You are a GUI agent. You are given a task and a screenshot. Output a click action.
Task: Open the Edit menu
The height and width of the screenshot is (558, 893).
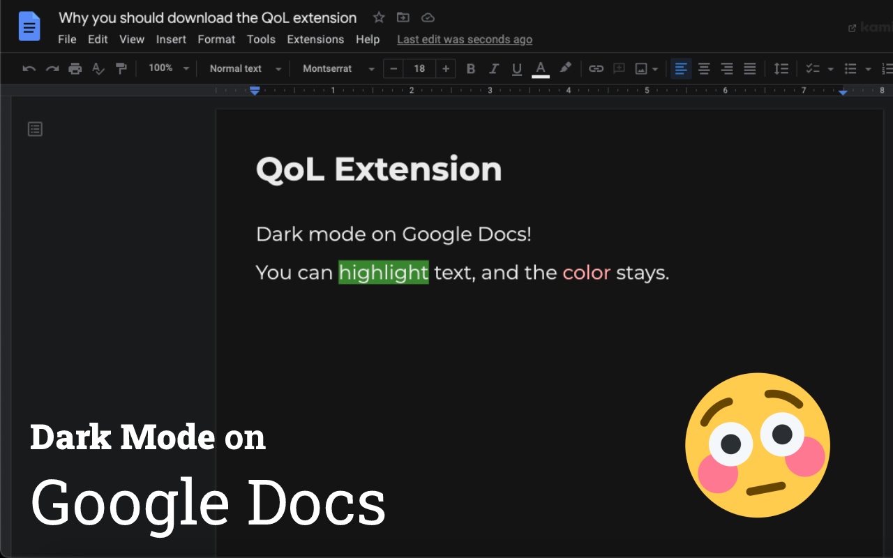click(x=98, y=39)
